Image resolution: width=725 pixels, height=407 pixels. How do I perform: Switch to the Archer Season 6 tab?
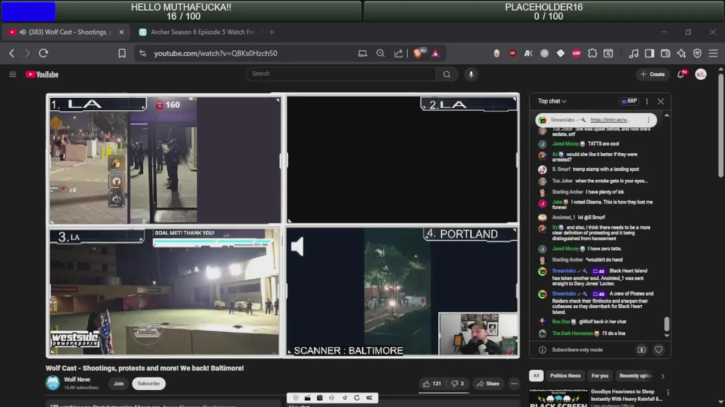[198, 32]
